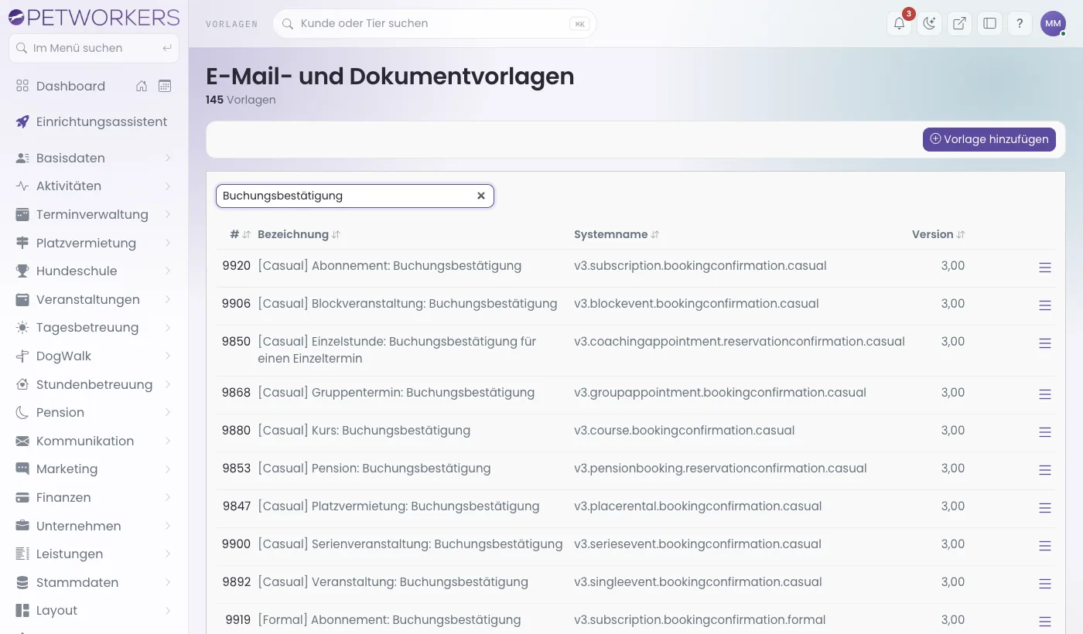Sort table by Version column
The height and width of the screenshot is (634, 1083).
(x=938, y=234)
